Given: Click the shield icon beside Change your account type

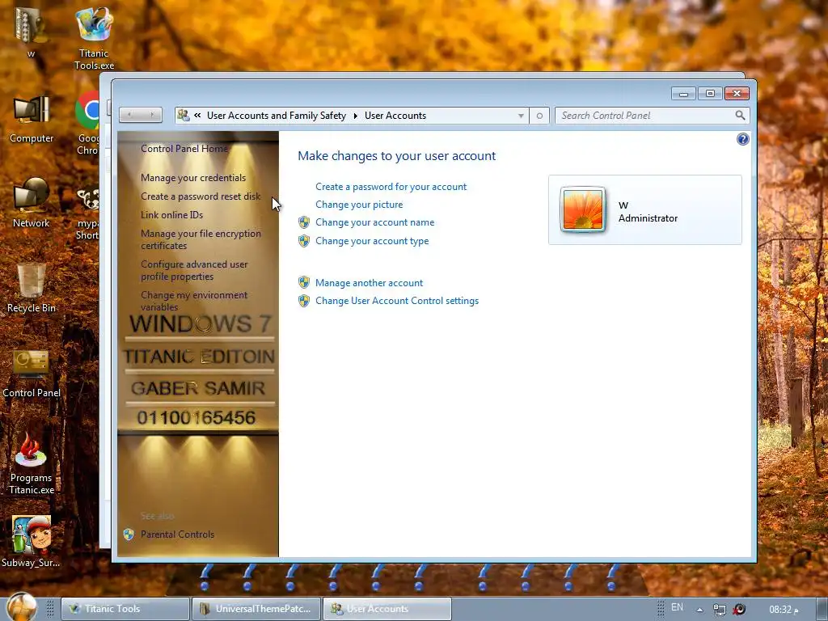Looking at the screenshot, I should coord(304,241).
